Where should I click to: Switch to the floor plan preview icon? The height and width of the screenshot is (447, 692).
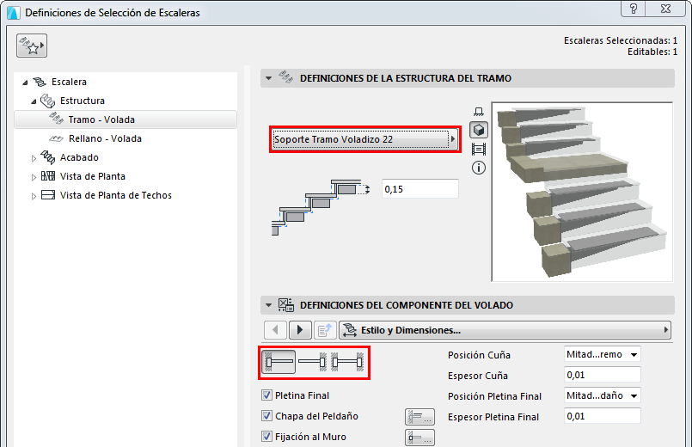[x=479, y=112]
